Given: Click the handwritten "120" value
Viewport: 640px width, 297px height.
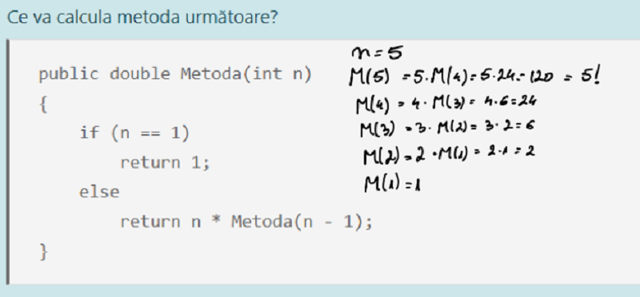Looking at the screenshot, I should [x=543, y=77].
